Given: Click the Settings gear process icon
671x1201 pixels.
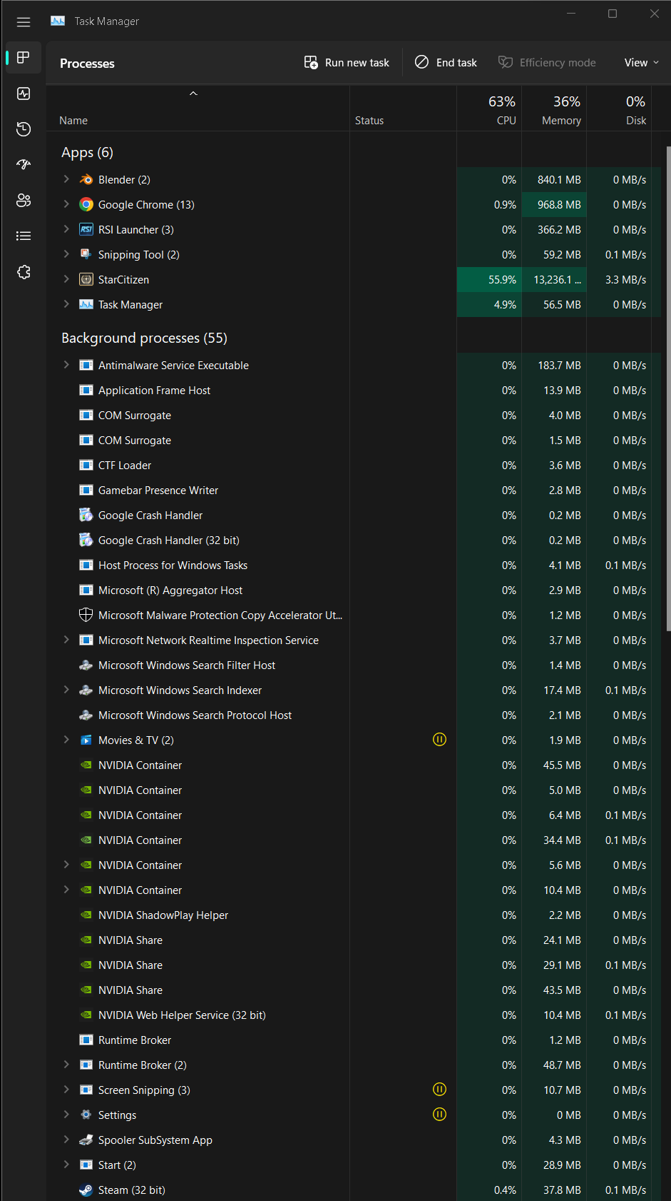Looking at the screenshot, I should (x=86, y=1115).
